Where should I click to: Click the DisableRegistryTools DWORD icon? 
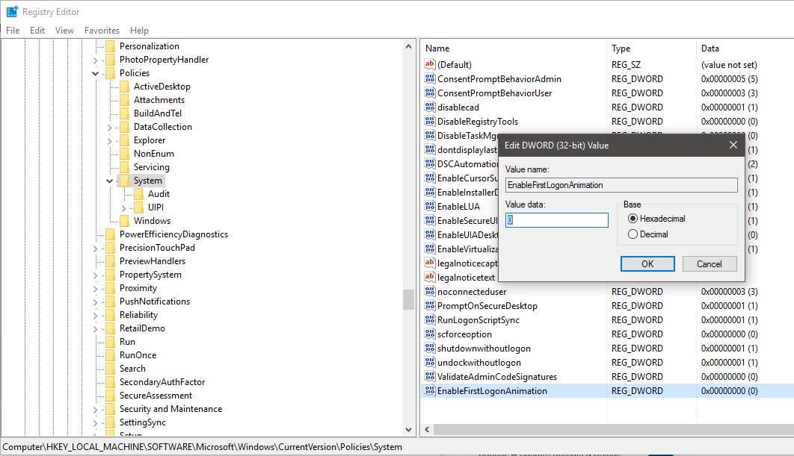[429, 121]
